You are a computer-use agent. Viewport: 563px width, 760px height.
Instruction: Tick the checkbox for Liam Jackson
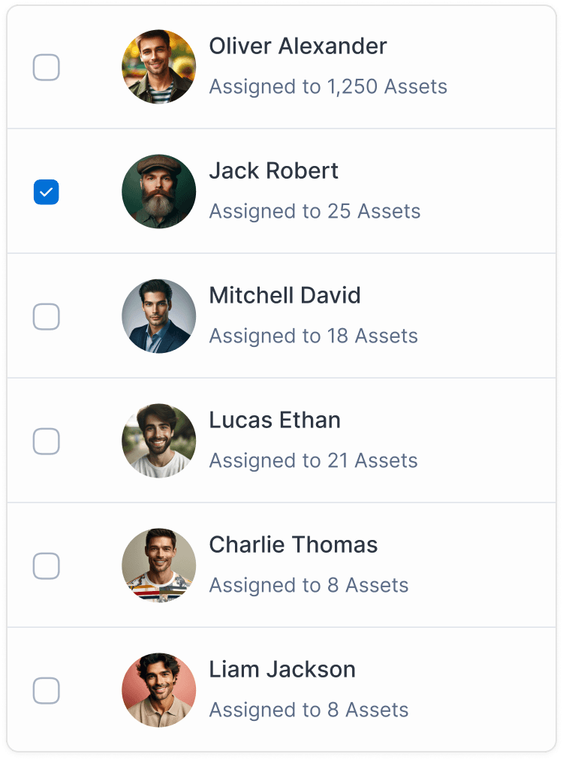pos(46,691)
